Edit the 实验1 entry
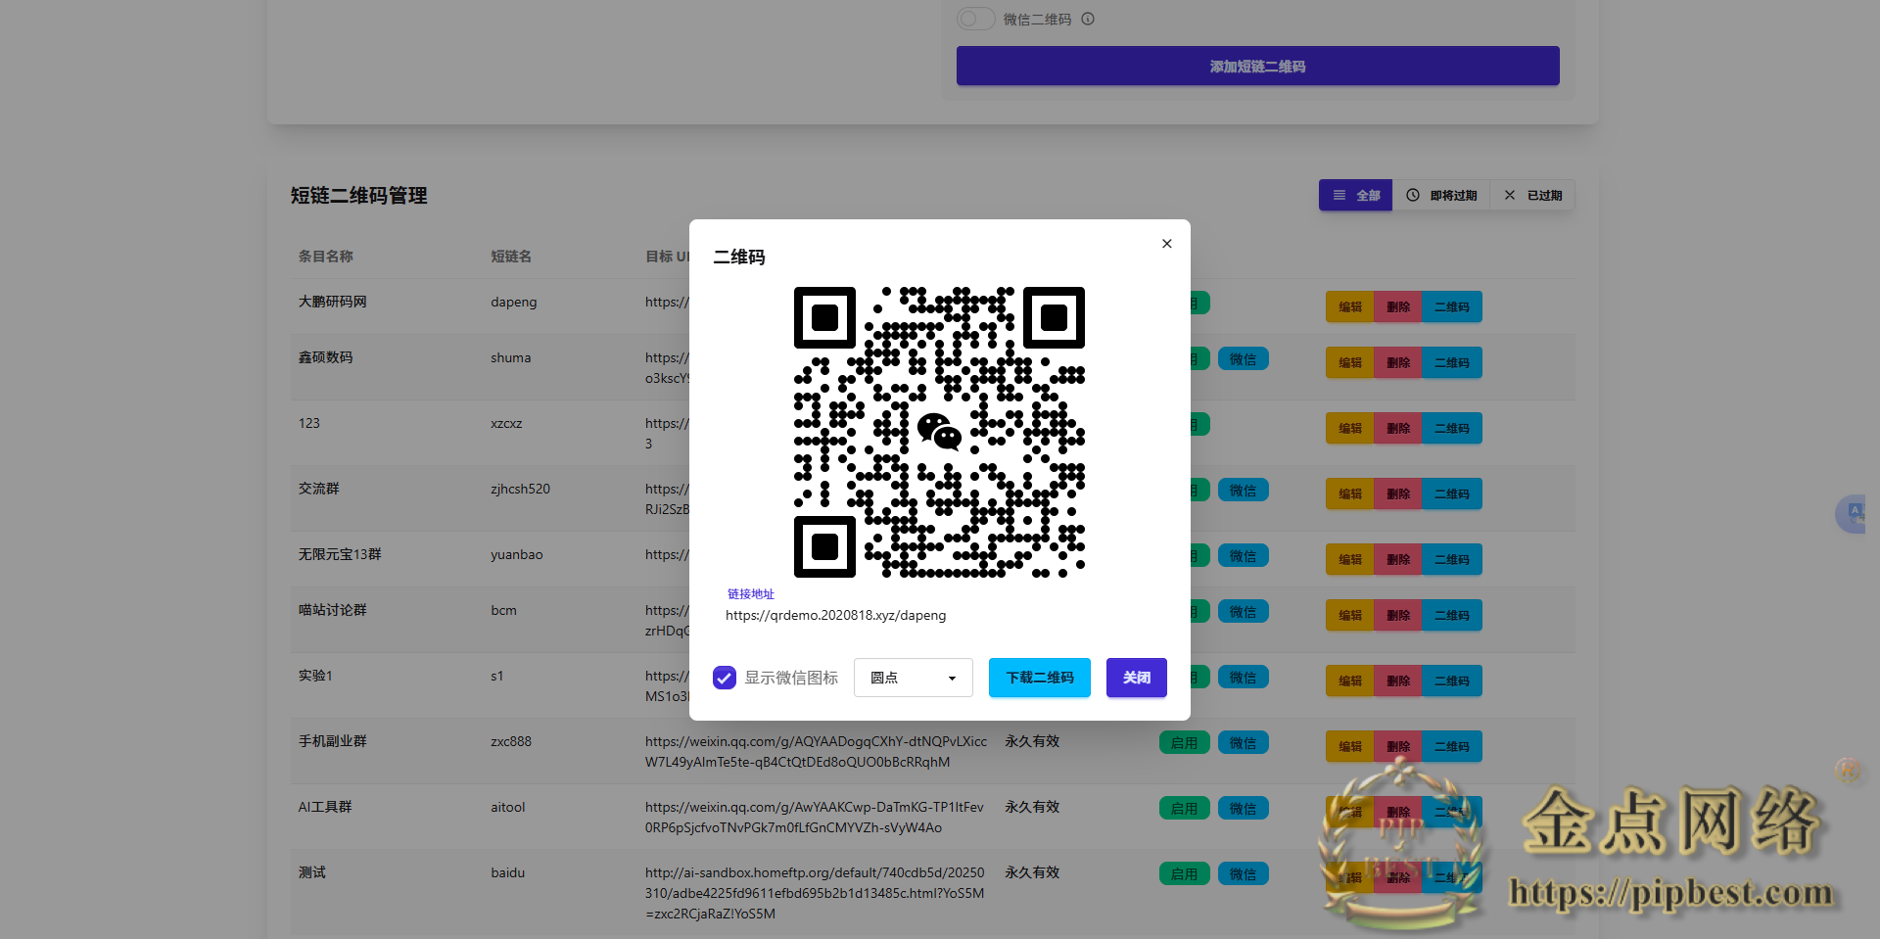 coord(1349,681)
